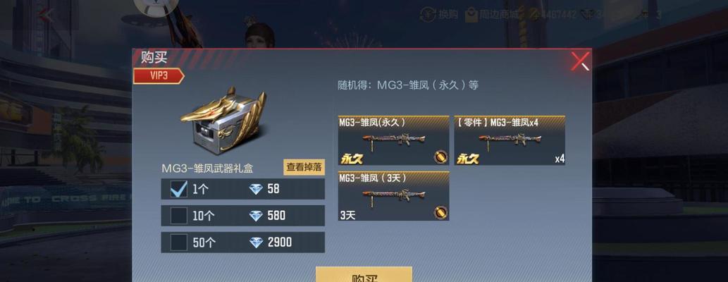Close the 购买 dialog with red X

[x=581, y=61]
